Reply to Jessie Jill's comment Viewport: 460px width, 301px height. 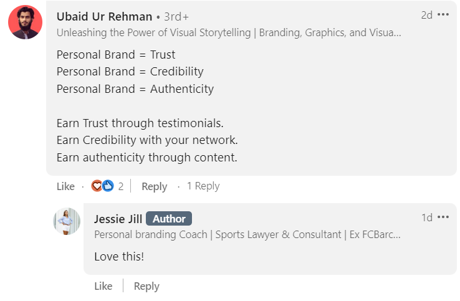[146, 286]
